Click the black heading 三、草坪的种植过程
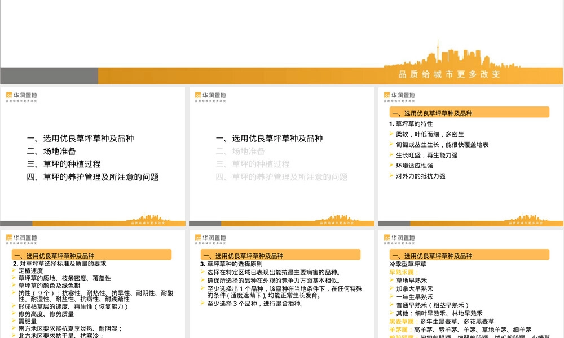The width and height of the screenshot is (564, 338). [64, 164]
